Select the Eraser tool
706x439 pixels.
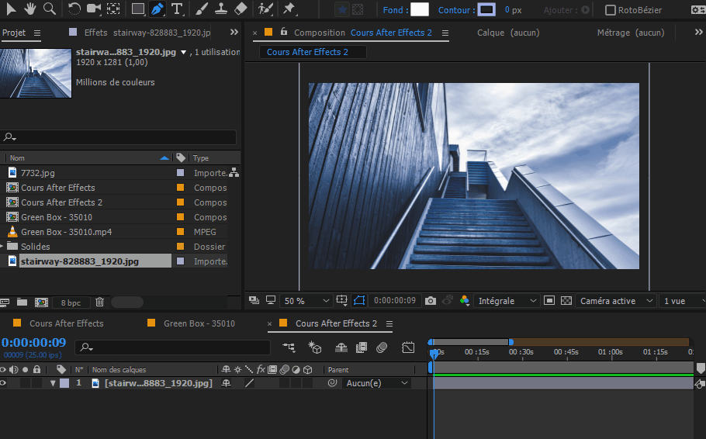(x=241, y=9)
